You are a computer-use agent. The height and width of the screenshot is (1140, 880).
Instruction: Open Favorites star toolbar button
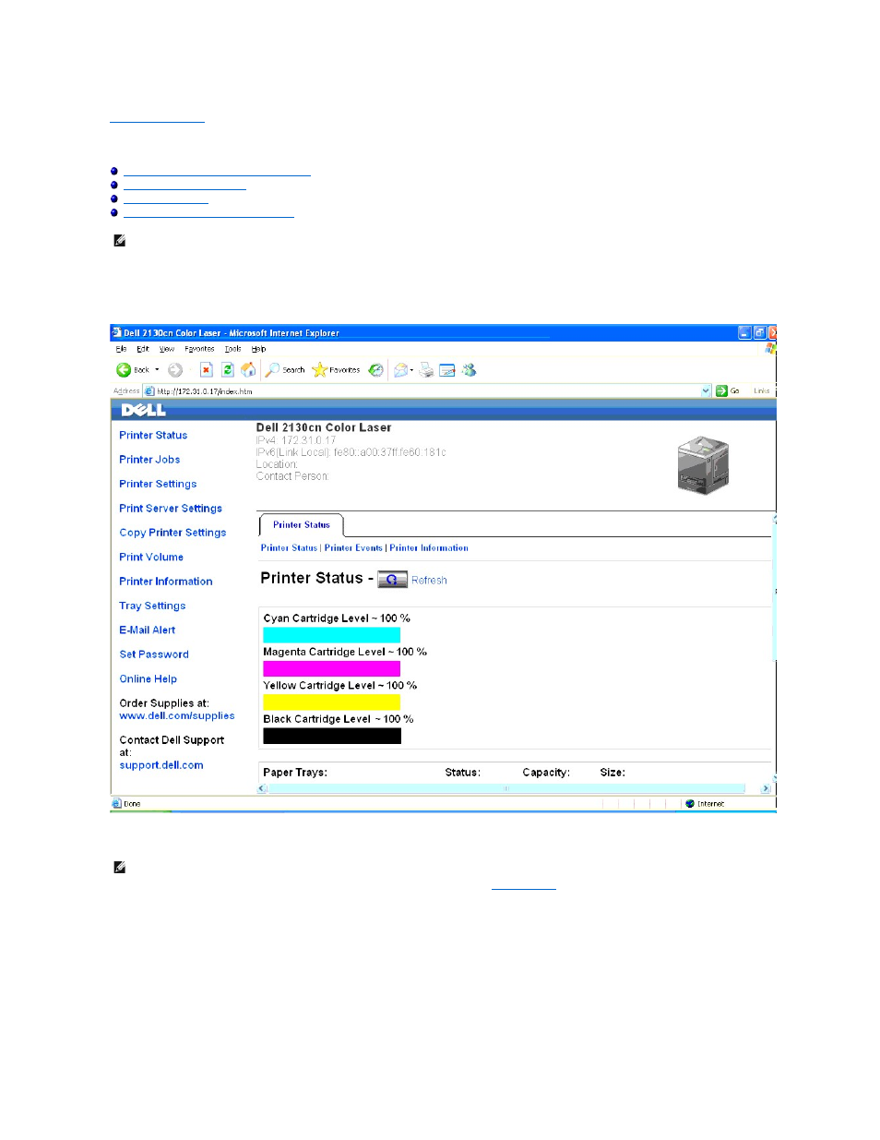click(336, 370)
